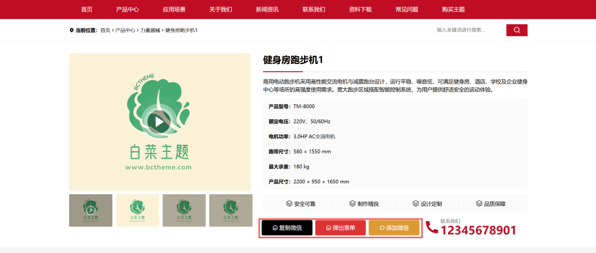Click the 健身房跑步机1 breadcrumb text
Viewport: 596px width, 253px height.
[182, 30]
